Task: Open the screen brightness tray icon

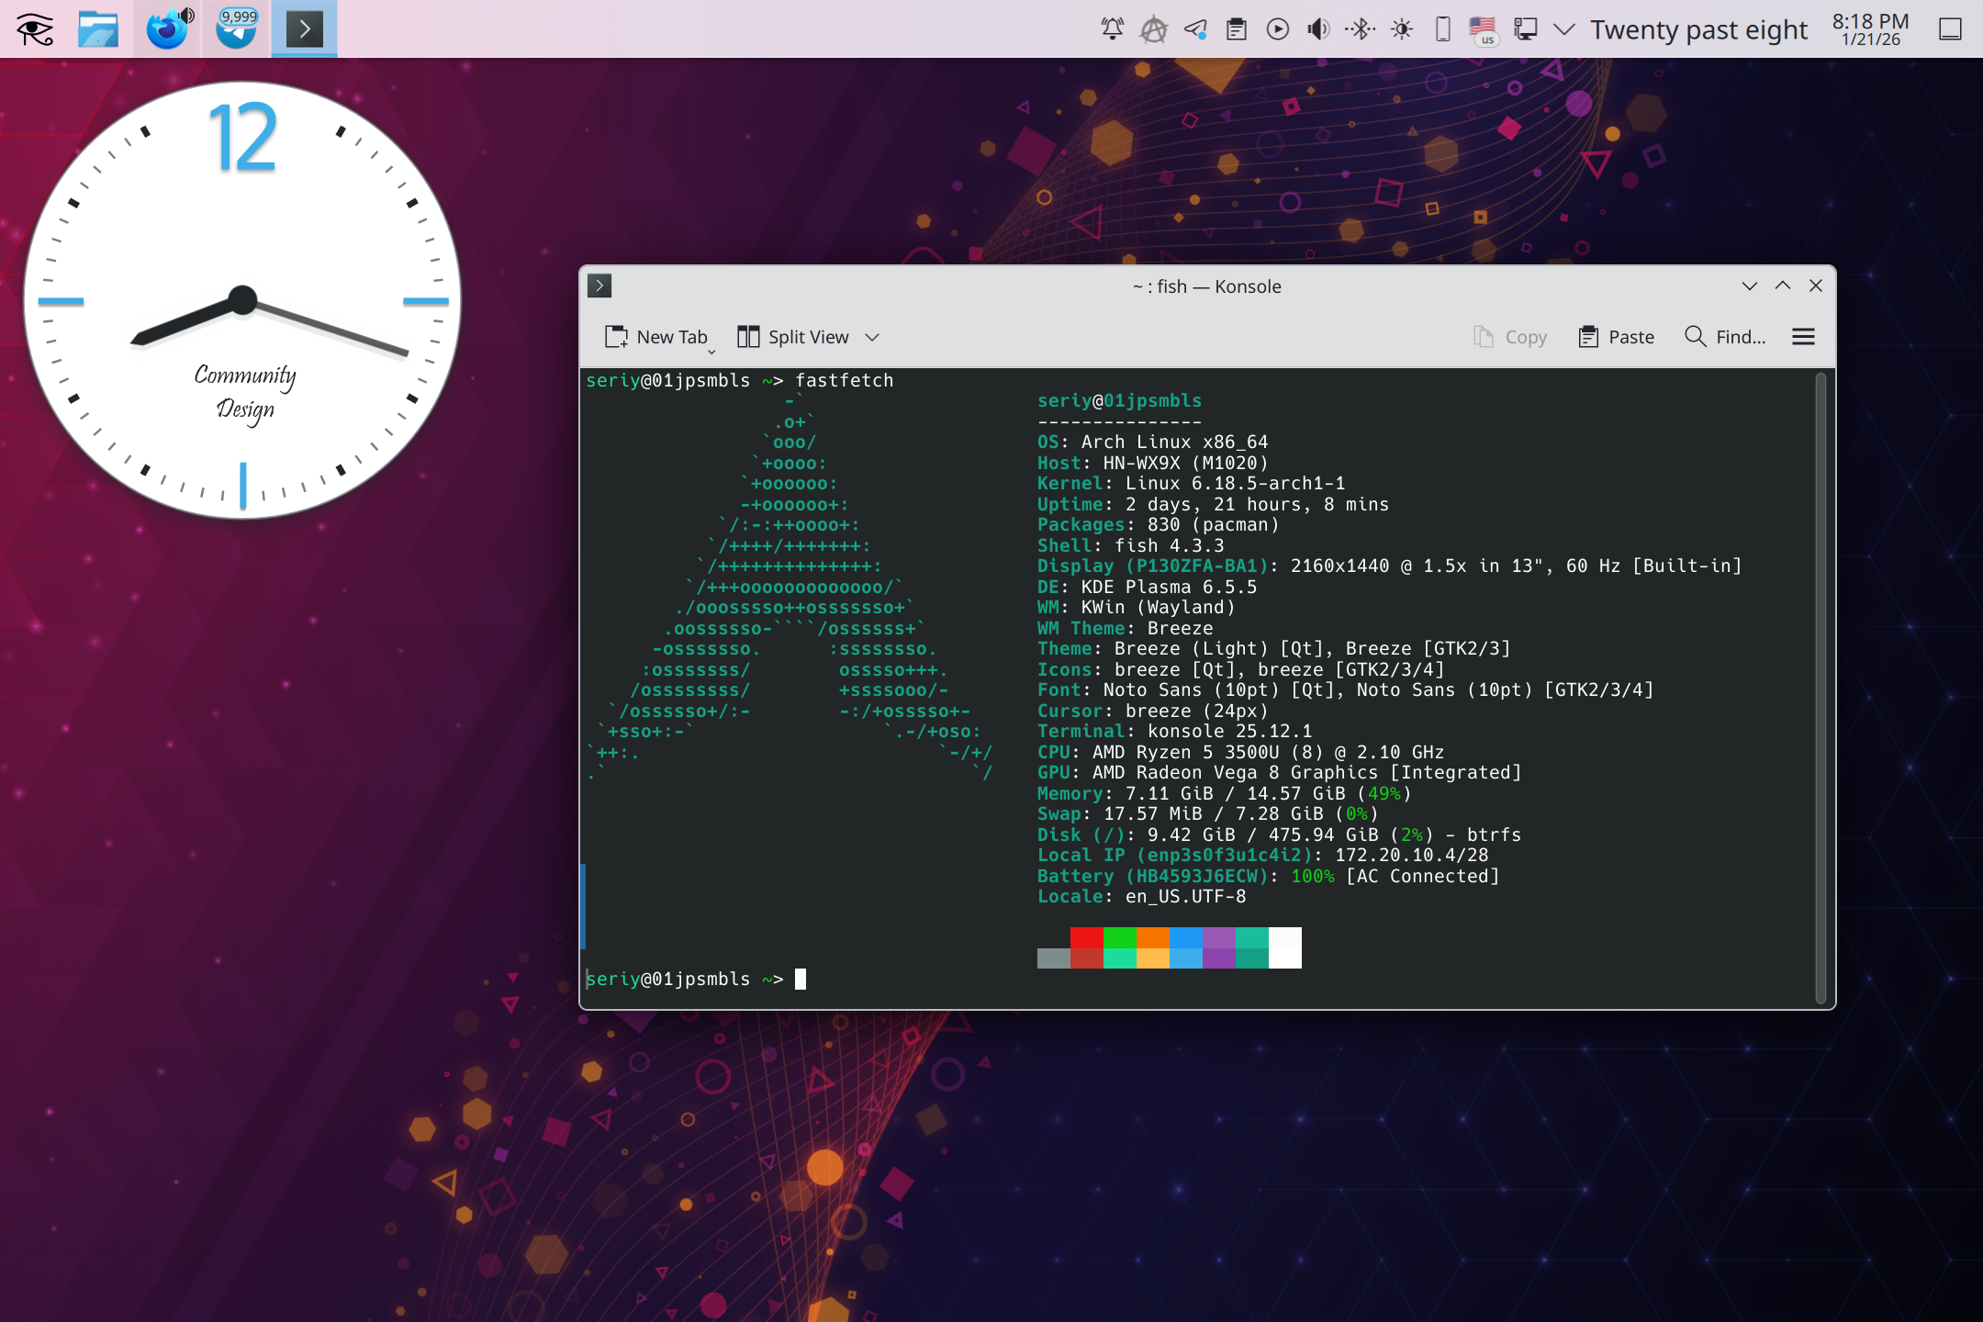Action: tap(1401, 29)
